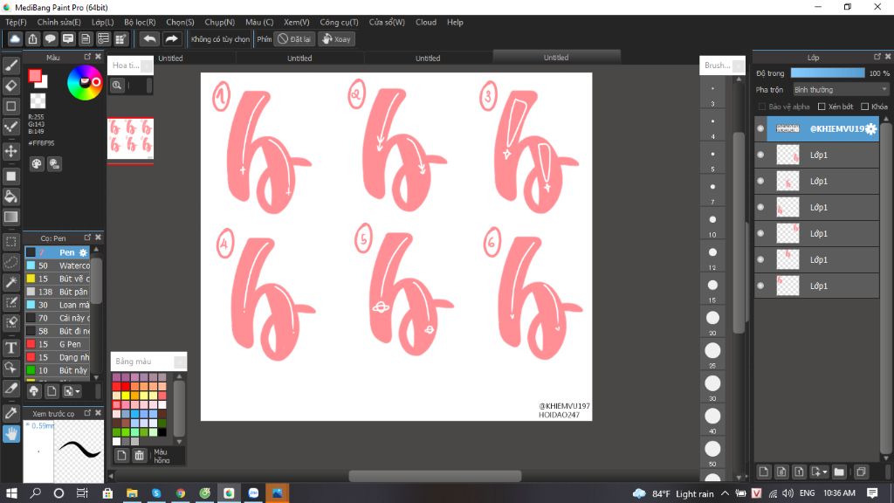Click the export share icon in toolbar
Viewport: 894px width, 503px height.
click(x=32, y=38)
